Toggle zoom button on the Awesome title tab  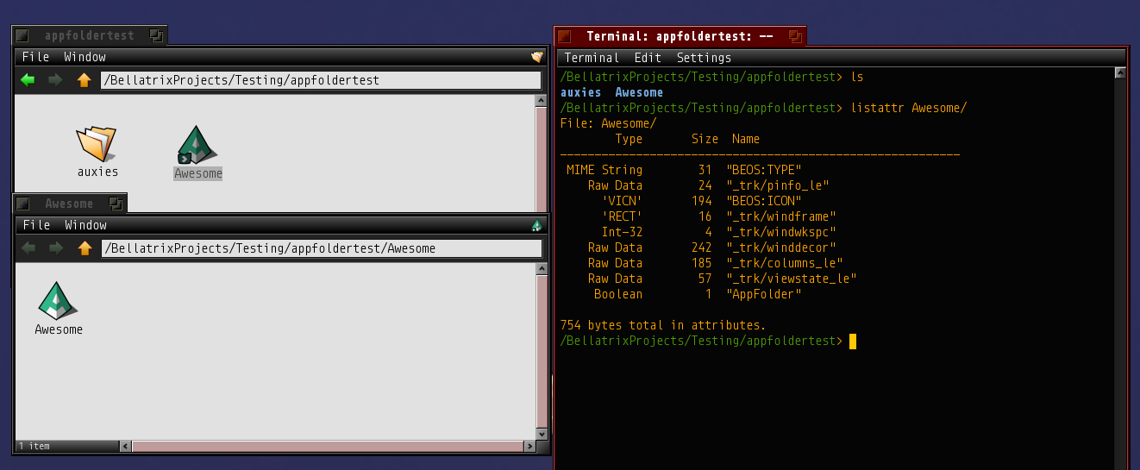coord(116,204)
